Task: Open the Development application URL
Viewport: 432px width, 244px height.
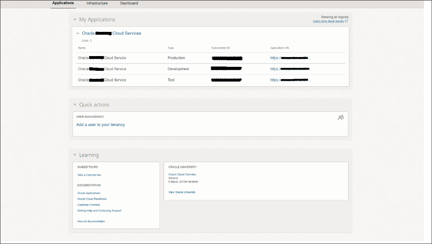Action: 291,69
